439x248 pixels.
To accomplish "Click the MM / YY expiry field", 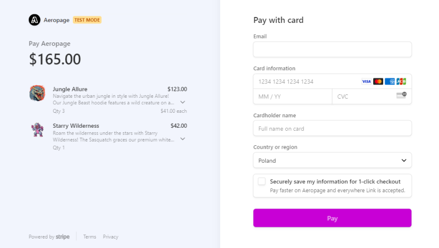I will 292,96.
